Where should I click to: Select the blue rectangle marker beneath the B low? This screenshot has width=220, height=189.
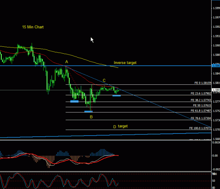pyautogui.click(x=88, y=111)
